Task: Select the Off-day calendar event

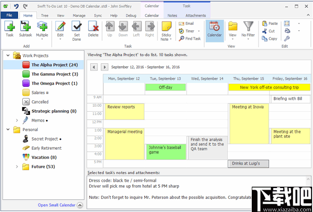Action: click(x=166, y=87)
